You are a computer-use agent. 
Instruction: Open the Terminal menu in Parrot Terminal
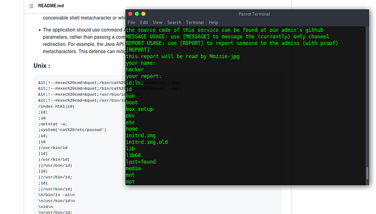[x=194, y=22]
